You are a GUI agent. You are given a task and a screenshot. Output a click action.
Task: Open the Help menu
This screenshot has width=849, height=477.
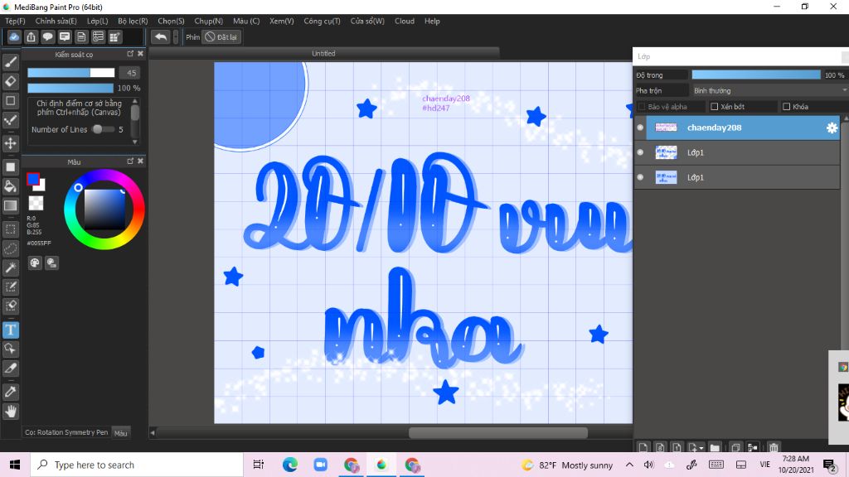click(432, 21)
